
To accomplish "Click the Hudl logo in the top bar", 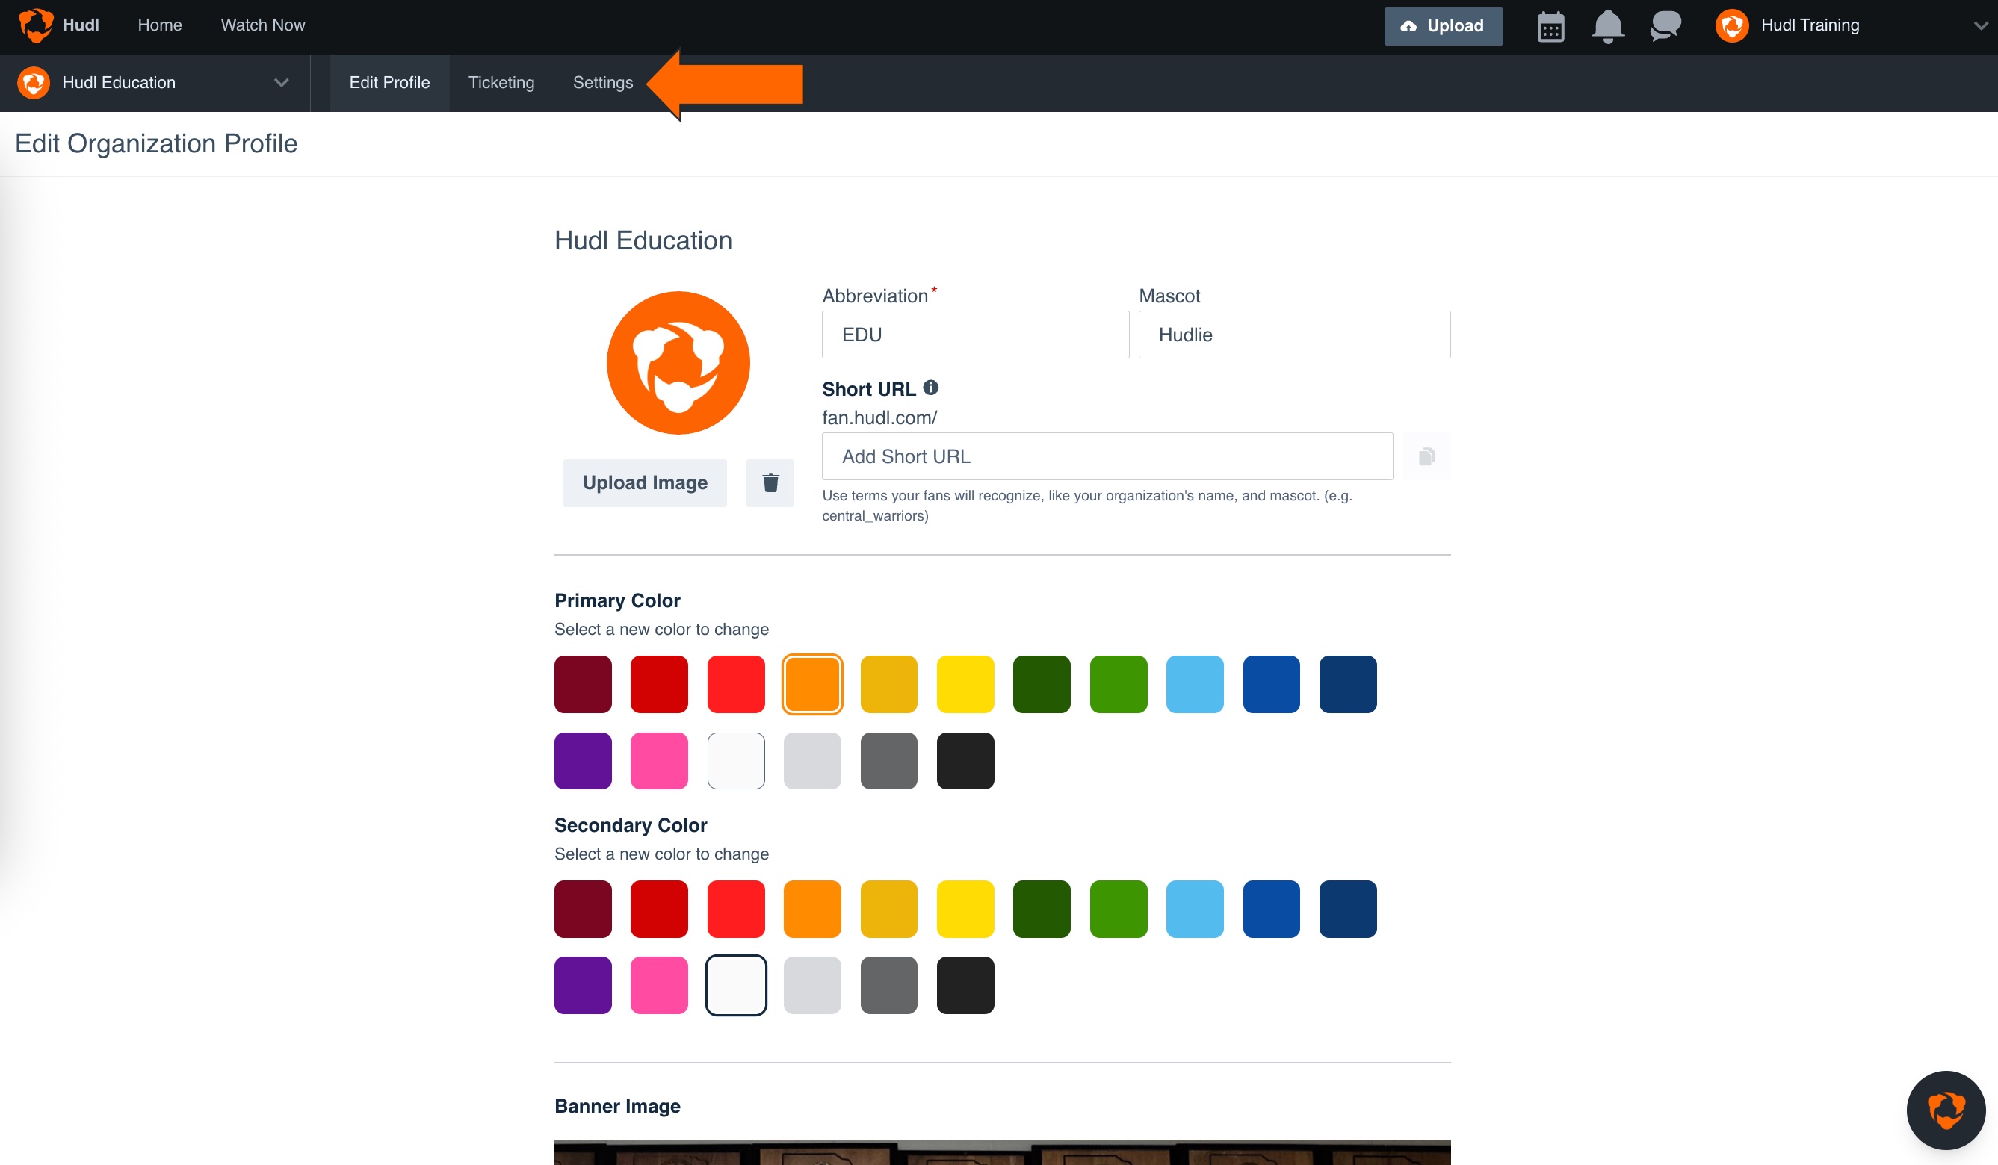I will point(37,25).
